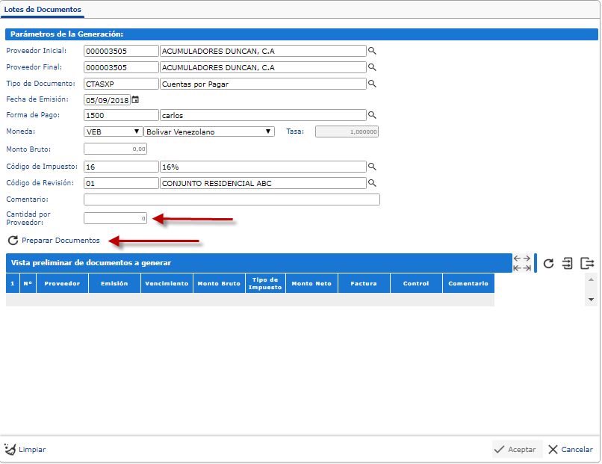Open the Fecha de Emisión calendar picker
Viewport: 602px width, 464px height.
point(136,99)
